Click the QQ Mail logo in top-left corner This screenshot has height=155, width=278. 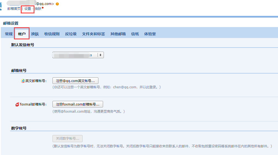click(1, 5)
